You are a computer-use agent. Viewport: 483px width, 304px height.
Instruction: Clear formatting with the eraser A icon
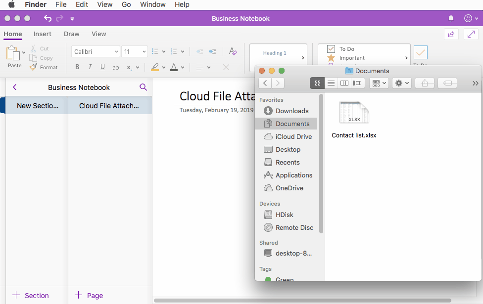tap(233, 51)
